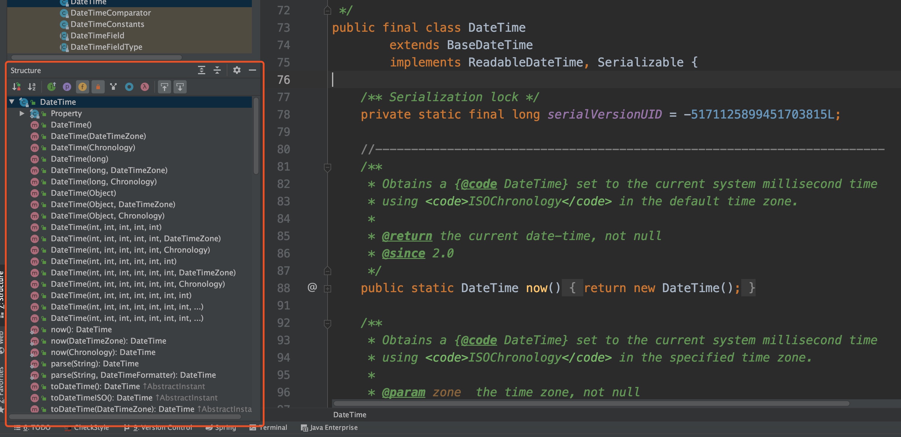Image resolution: width=901 pixels, height=437 pixels.
Task: Click Expand All icon in Structure header
Action: click(201, 70)
